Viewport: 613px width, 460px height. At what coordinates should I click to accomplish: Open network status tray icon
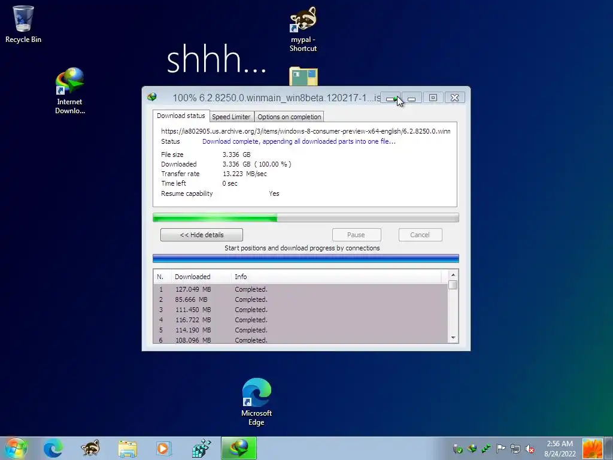tap(515, 449)
